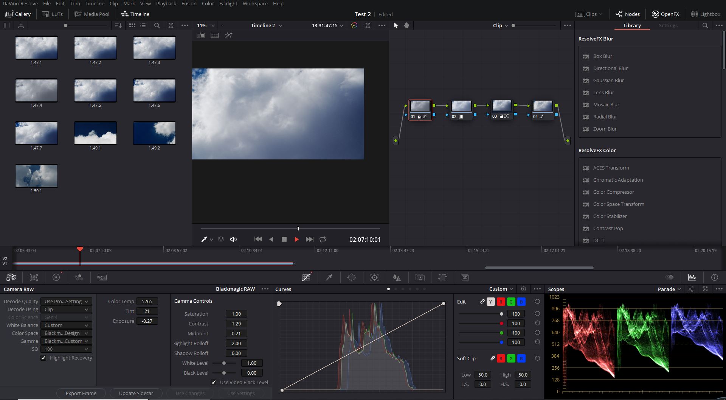Image resolution: width=726 pixels, height=400 pixels.
Task: Toggle Soft Clip channel link icon
Action: pos(493,358)
